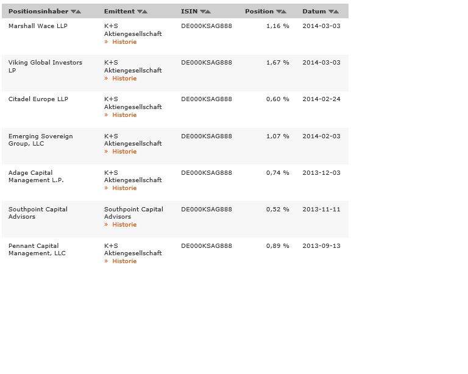Click K+S Aktiengesellschaft in Adage Capital row
The image size is (468, 374).
click(133, 176)
